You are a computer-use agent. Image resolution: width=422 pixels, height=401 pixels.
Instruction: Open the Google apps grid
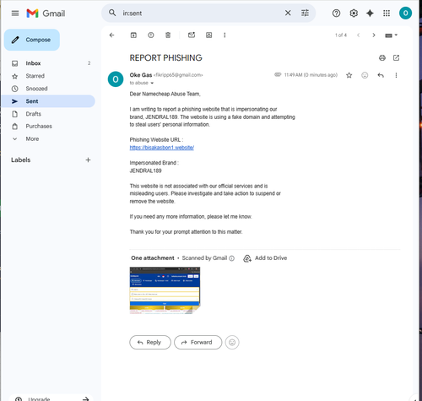point(387,14)
